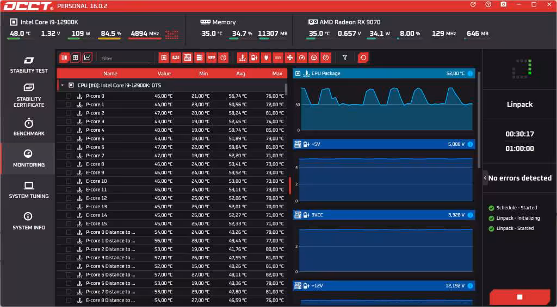Switch to the table-only view

pyautogui.click(x=75, y=57)
